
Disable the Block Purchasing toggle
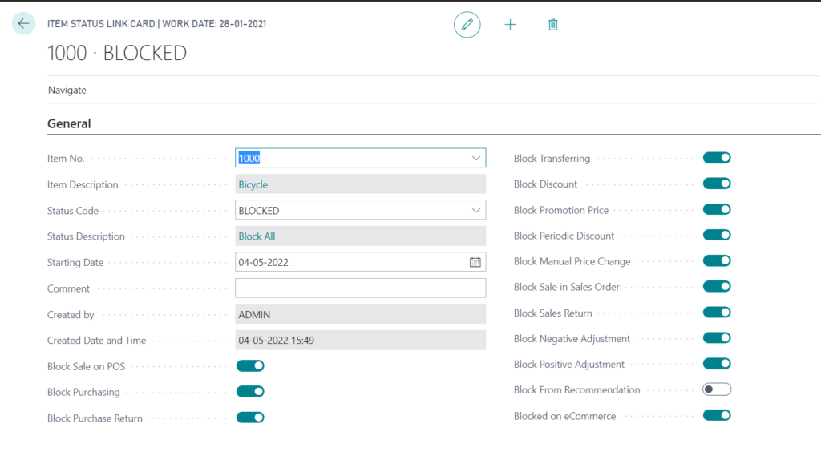point(250,391)
